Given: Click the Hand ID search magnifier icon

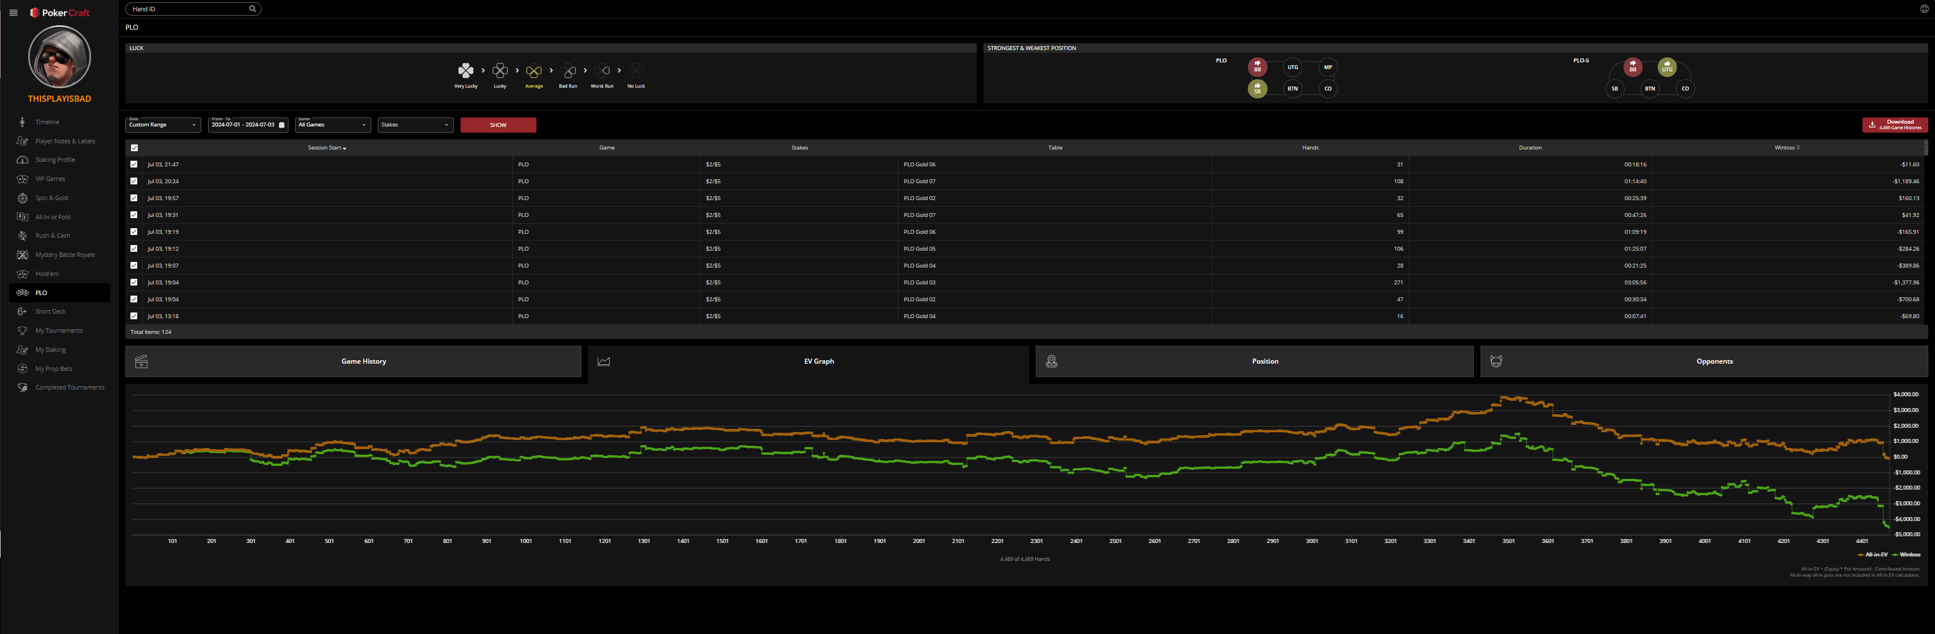Looking at the screenshot, I should [x=252, y=9].
